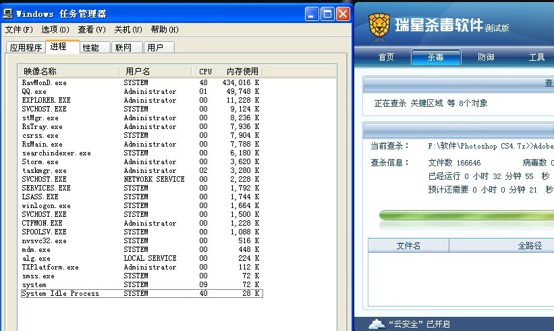Click the 434,016 K memory value

pyautogui.click(x=241, y=82)
